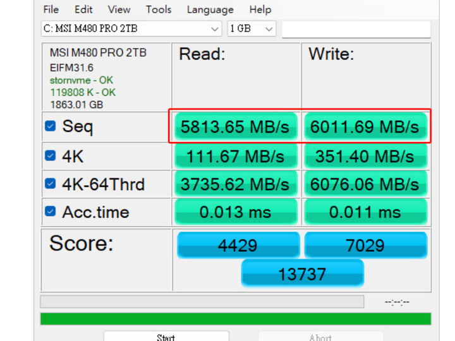Open the Tools menu
This screenshot has width=455, height=341.
(x=159, y=9)
